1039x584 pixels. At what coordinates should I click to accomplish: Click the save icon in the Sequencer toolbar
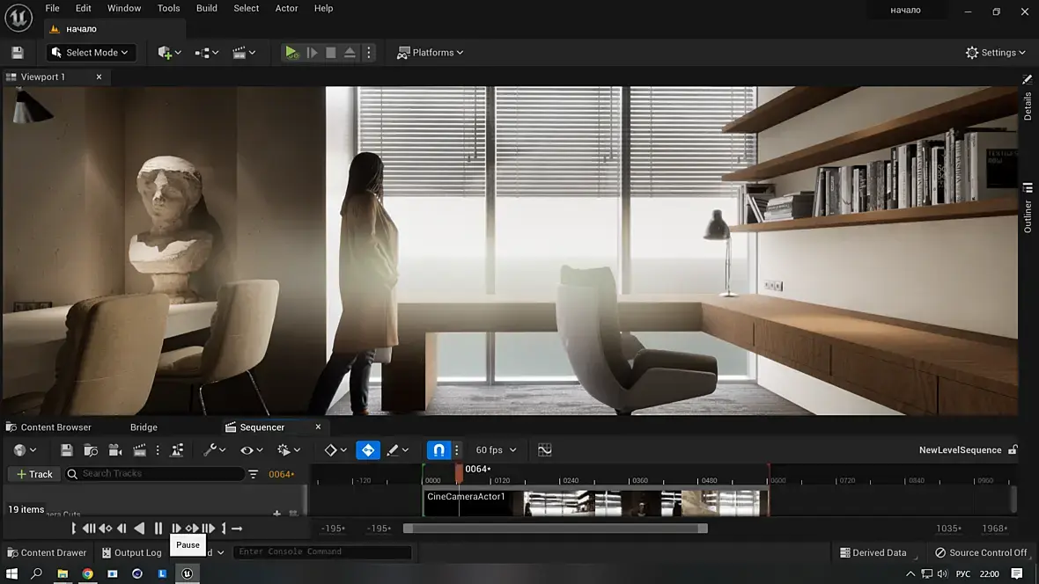coord(66,450)
